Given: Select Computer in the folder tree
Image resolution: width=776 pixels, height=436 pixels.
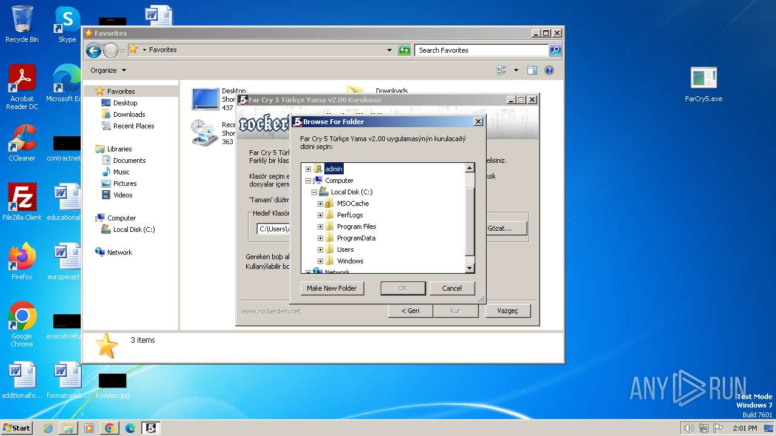Looking at the screenshot, I should [339, 180].
